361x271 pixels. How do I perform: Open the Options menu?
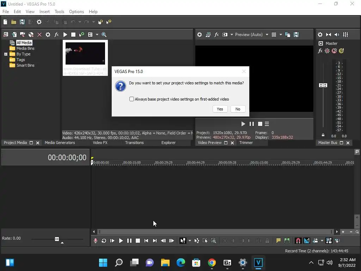(x=77, y=12)
